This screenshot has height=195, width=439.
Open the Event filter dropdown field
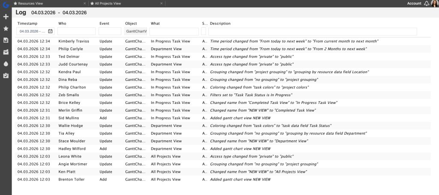(x=110, y=31)
